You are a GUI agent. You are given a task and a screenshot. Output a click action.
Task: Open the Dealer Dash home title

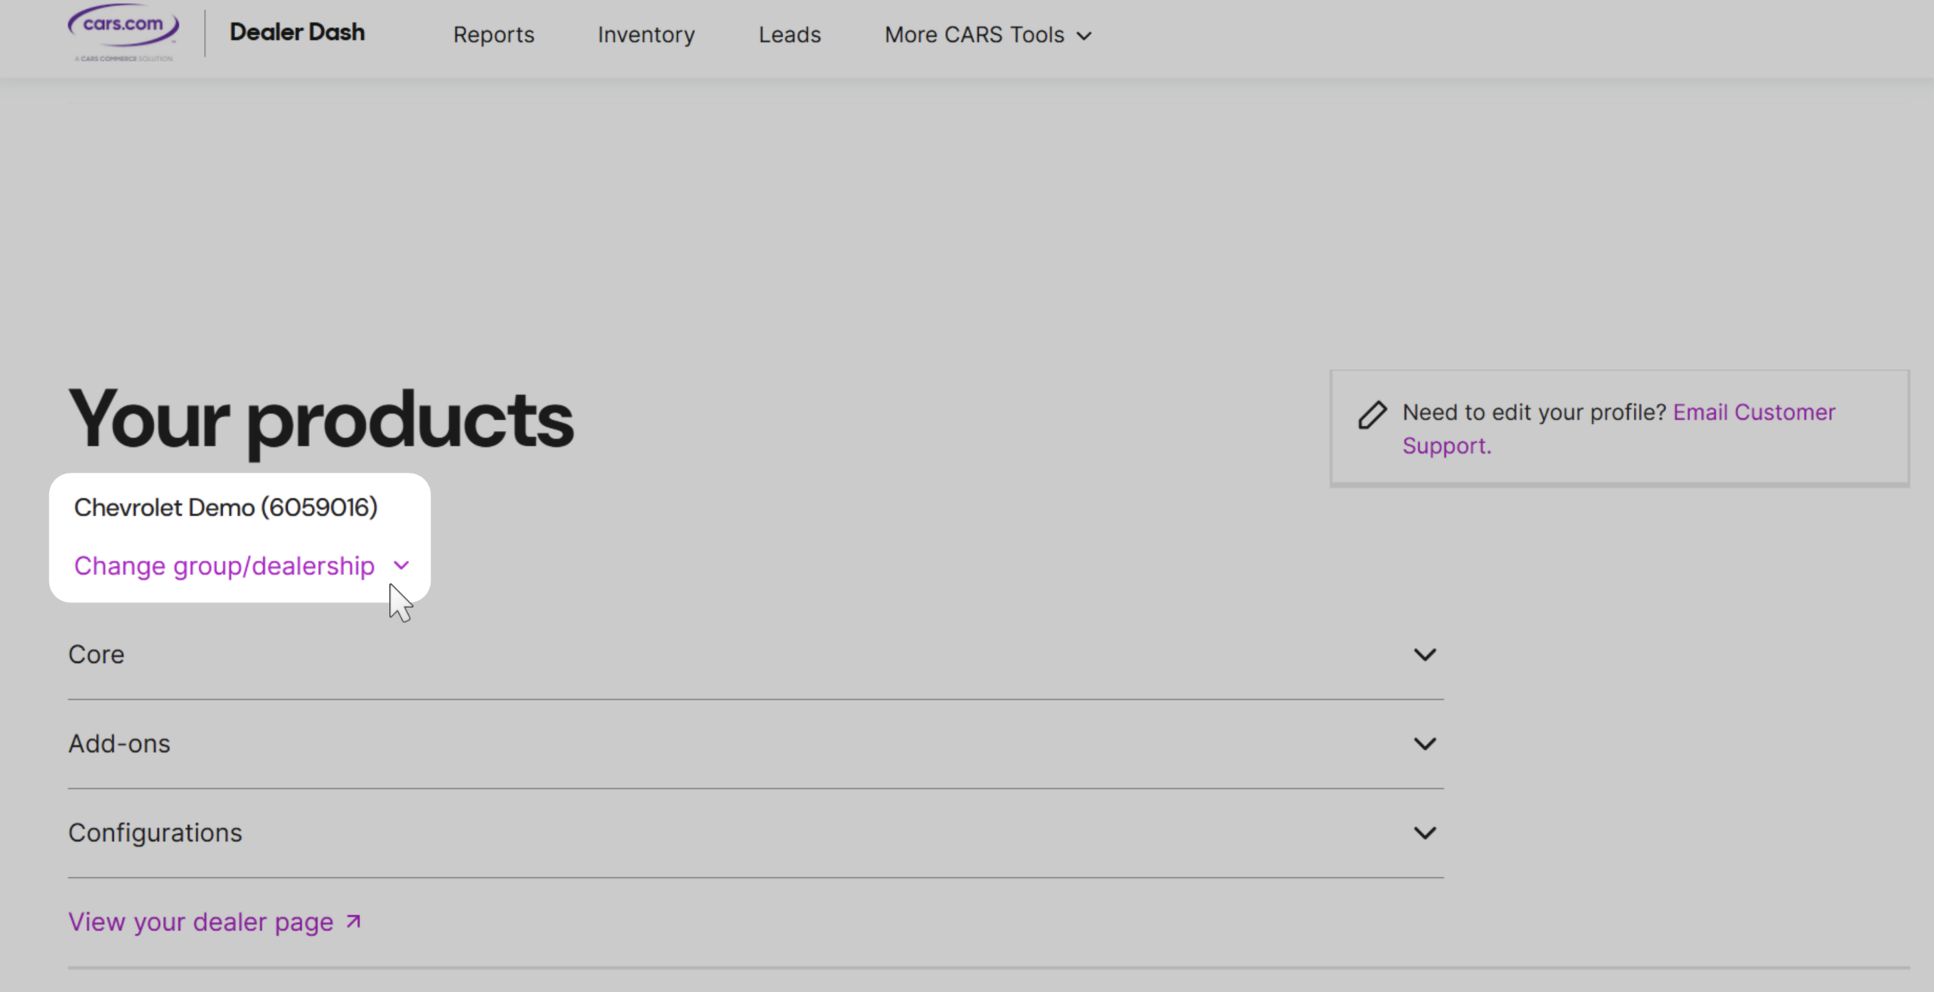(x=297, y=32)
